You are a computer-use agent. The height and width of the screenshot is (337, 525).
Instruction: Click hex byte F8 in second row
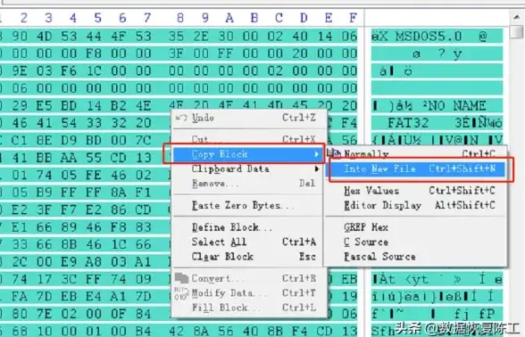point(94,53)
